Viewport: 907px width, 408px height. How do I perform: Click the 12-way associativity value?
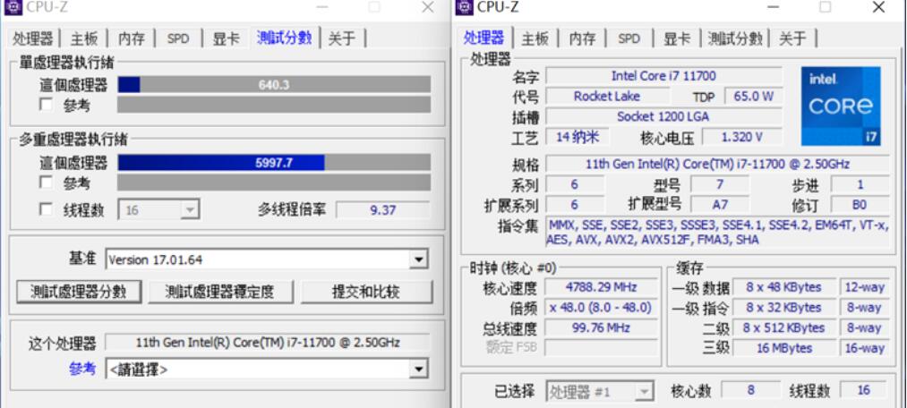pos(864,287)
